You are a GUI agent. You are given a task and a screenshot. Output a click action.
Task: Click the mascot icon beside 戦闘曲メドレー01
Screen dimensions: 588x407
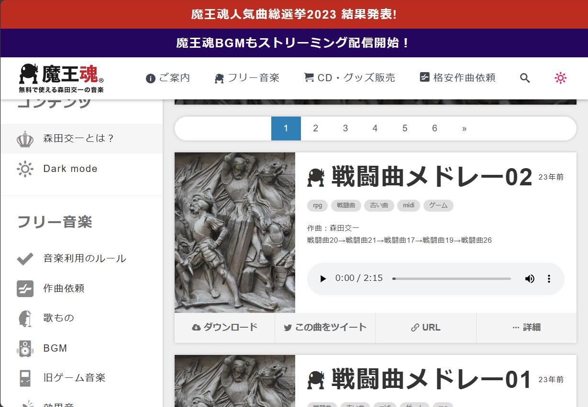(316, 380)
